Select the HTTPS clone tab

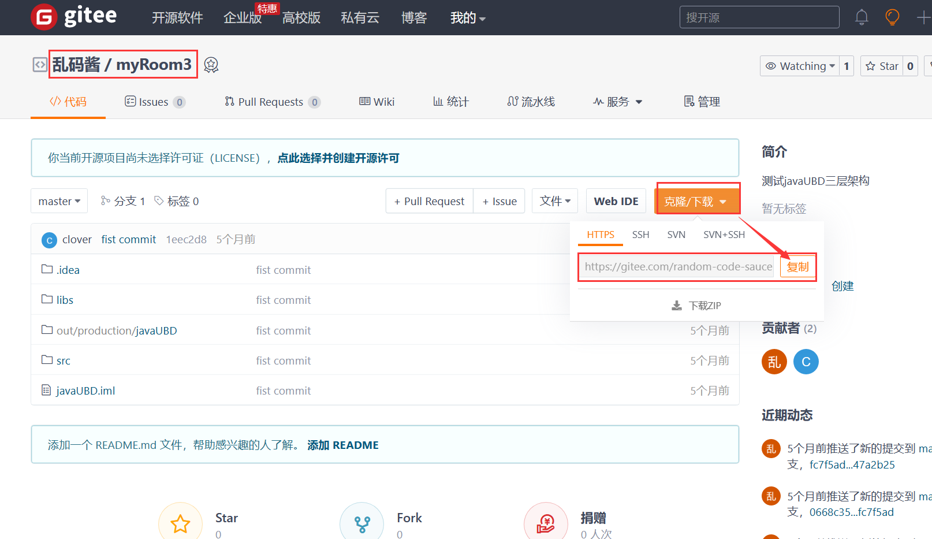[601, 235]
